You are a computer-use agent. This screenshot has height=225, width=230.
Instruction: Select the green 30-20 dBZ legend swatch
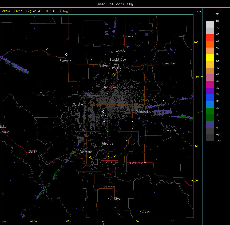pyautogui.click(x=210, y=111)
